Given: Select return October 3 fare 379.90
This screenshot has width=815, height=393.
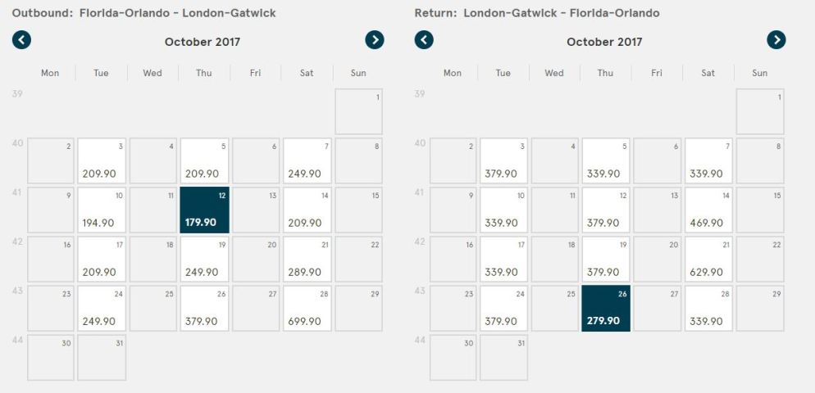Looking at the screenshot, I should pyautogui.click(x=503, y=160).
